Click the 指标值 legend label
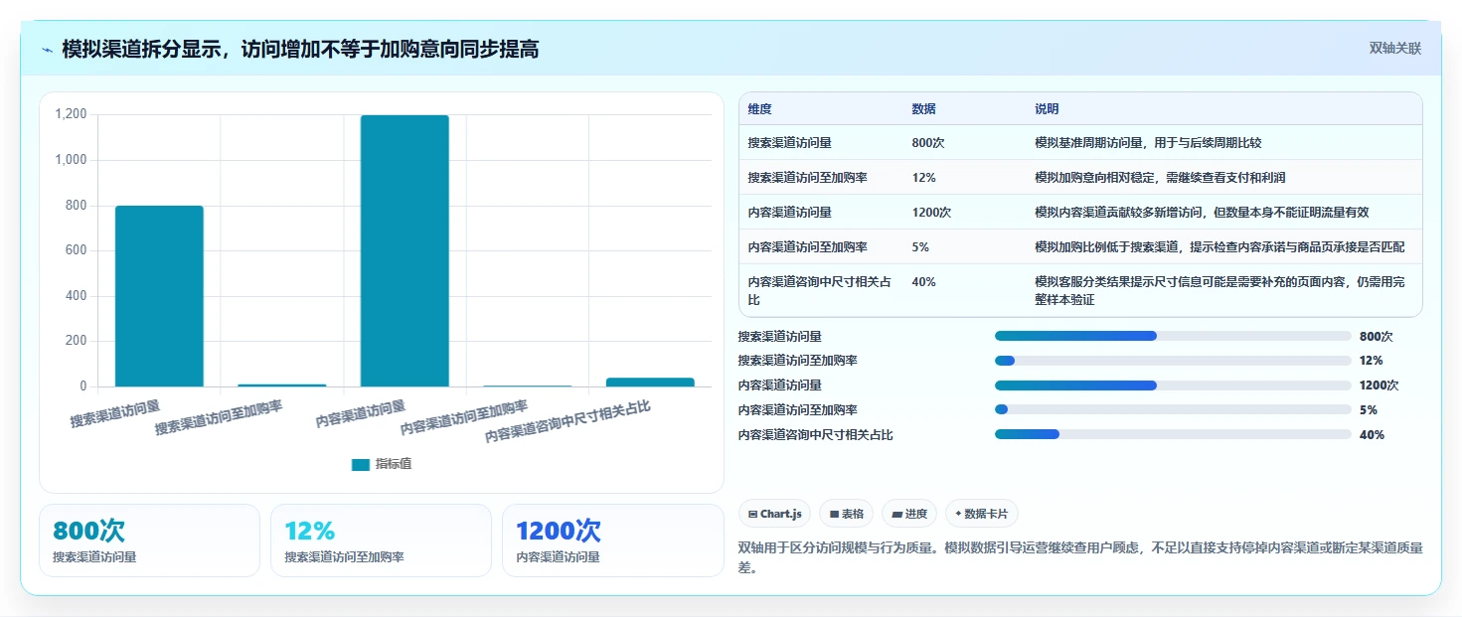Image resolution: width=1462 pixels, height=617 pixels. (394, 464)
